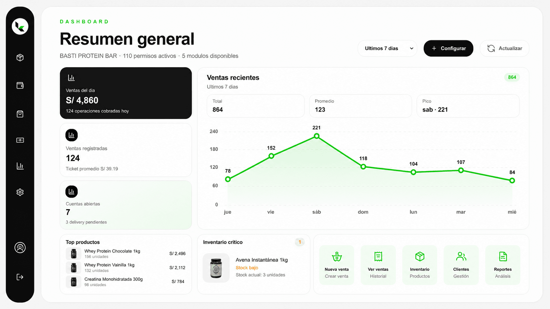This screenshot has height=309, width=550.
Task: Open the bar chart reports icon in the sidebar
Action: tap(20, 166)
